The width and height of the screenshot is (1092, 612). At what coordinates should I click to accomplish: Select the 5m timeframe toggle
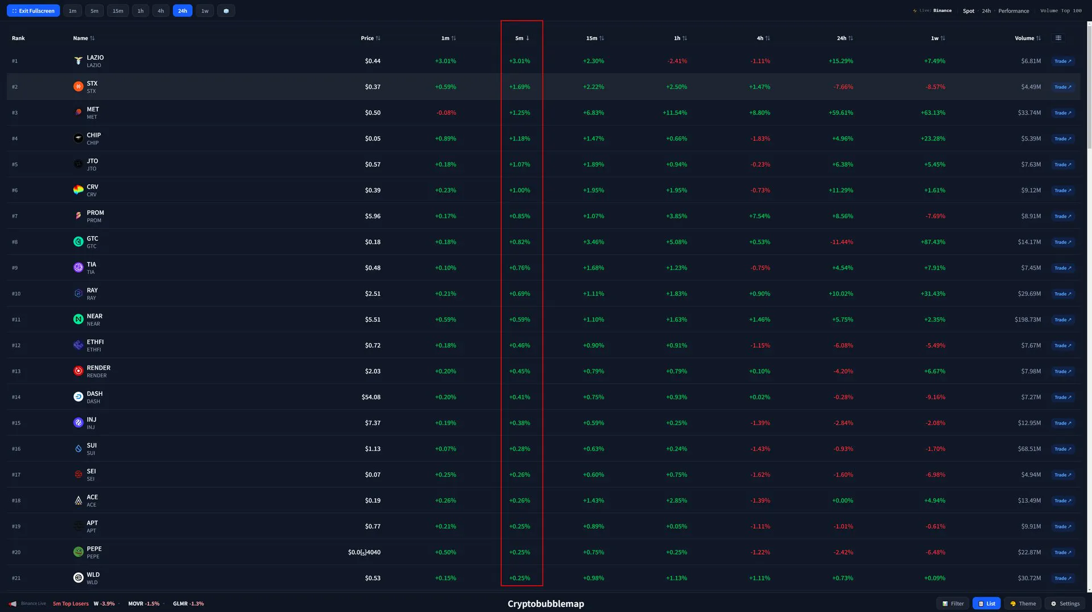tap(94, 11)
